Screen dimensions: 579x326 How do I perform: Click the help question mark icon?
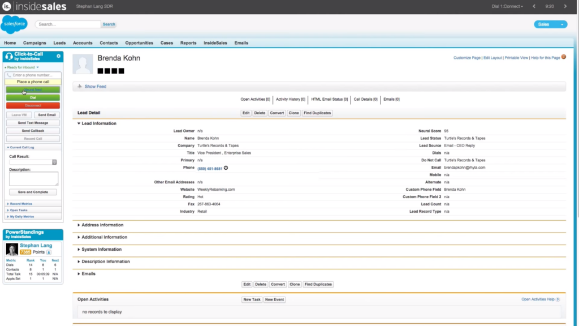pyautogui.click(x=564, y=57)
